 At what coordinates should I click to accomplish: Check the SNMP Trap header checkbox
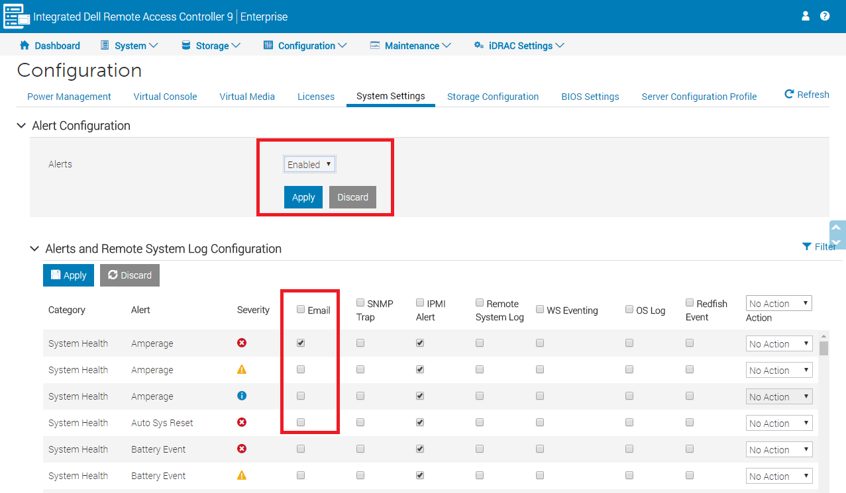click(360, 302)
